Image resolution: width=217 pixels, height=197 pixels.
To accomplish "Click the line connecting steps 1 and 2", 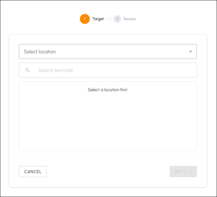I will coord(109,19).
